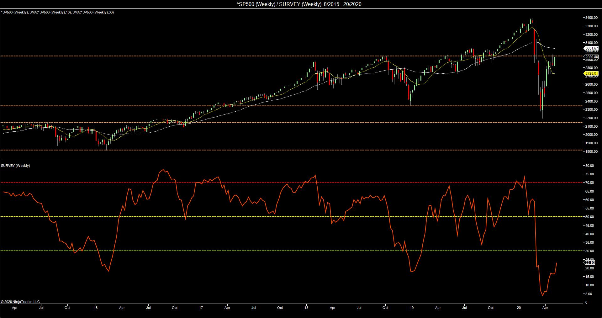Click the '20' year label on time axis
Viewport: 602px width, 318px height.
[x=519, y=308]
